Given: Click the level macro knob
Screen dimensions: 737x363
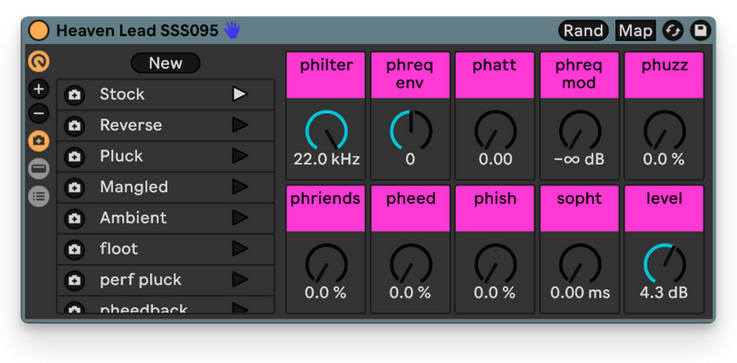Looking at the screenshot, I should click(664, 264).
